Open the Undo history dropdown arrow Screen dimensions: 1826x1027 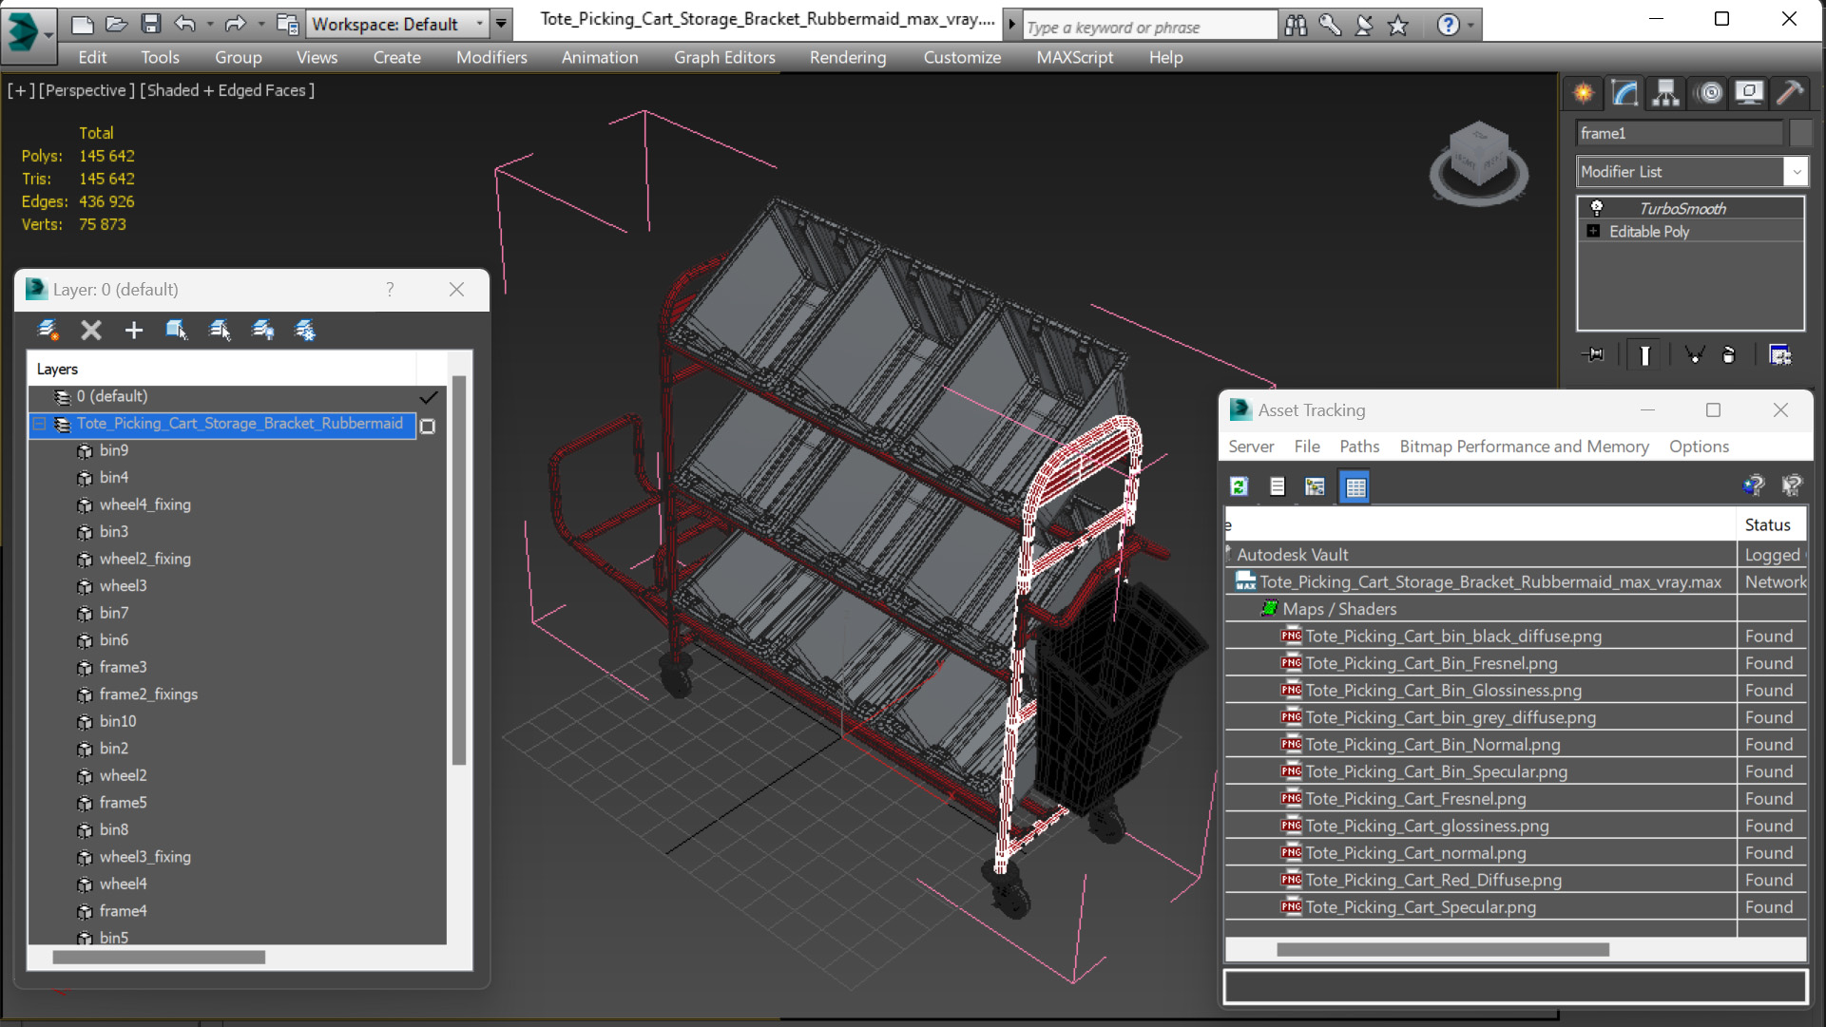[209, 25]
